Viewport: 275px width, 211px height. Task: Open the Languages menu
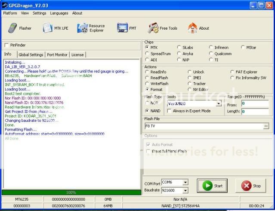click(x=59, y=13)
